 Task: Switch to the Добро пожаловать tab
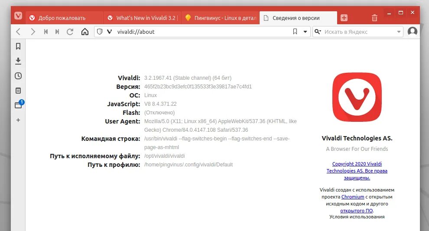[x=65, y=18]
